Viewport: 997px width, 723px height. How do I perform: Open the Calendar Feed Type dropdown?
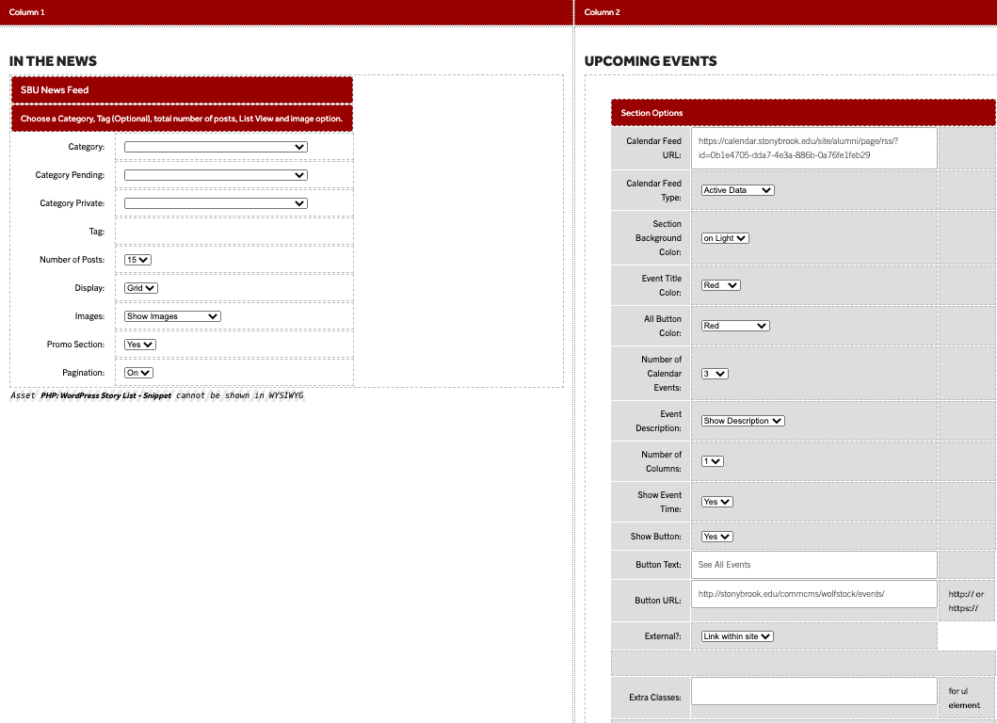[737, 190]
